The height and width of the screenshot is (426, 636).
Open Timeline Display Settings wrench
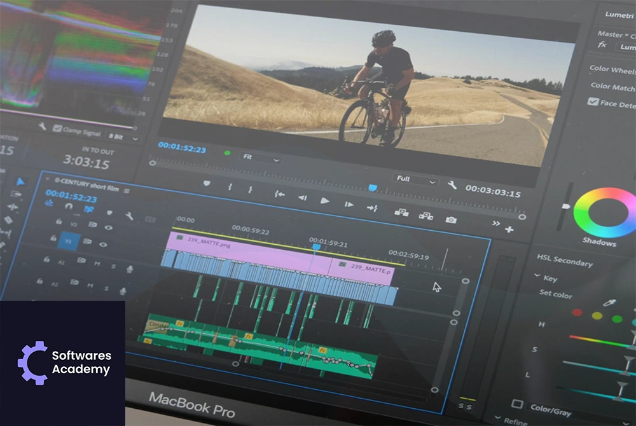[x=129, y=216]
